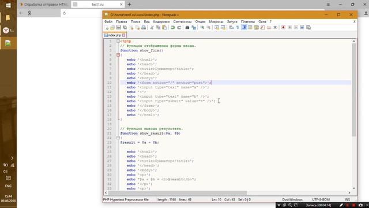
Task: Close the index.php tab with red X
Action: (124, 35)
